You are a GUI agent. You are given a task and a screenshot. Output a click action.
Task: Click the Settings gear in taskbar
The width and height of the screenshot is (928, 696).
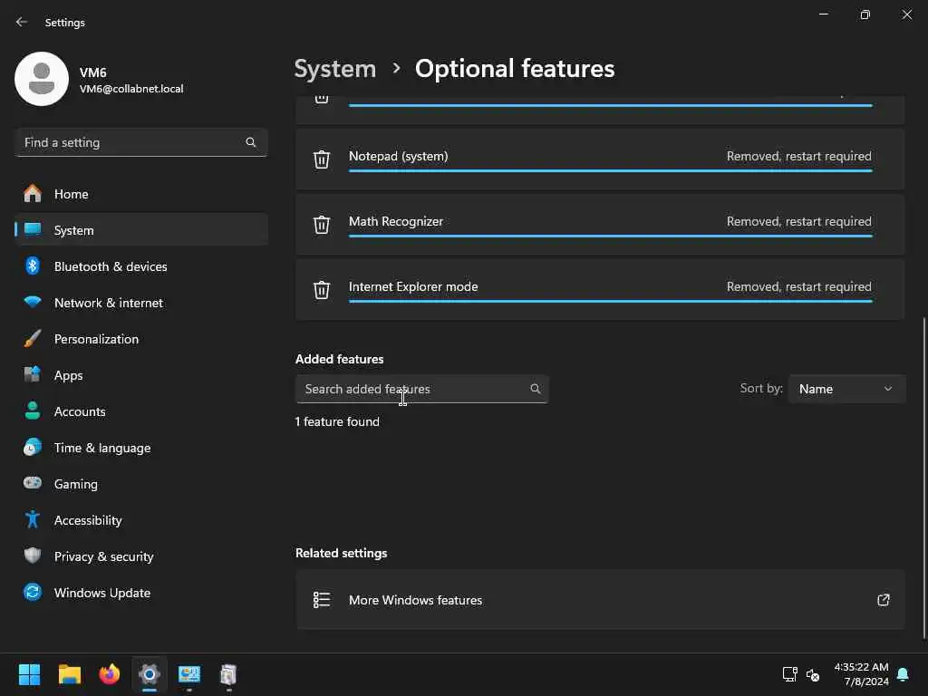150,674
